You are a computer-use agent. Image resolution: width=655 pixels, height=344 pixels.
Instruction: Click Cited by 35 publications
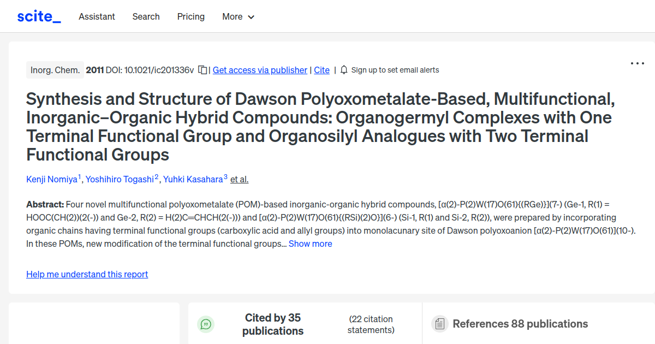[273, 324]
